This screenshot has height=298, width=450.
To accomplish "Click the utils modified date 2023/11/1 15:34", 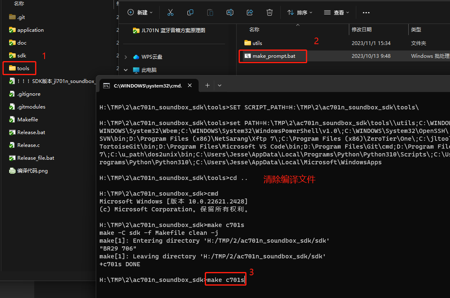I will pos(371,43).
